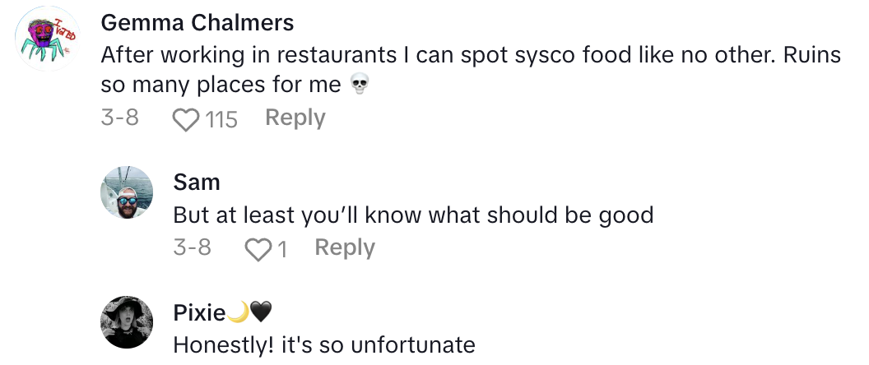This screenshot has height=365, width=869.
Task: Open Sam's profile avatar
Action: coord(127,193)
